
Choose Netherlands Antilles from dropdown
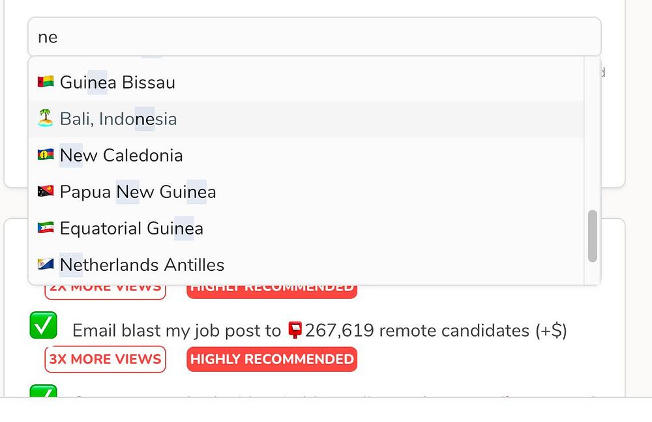(306, 265)
